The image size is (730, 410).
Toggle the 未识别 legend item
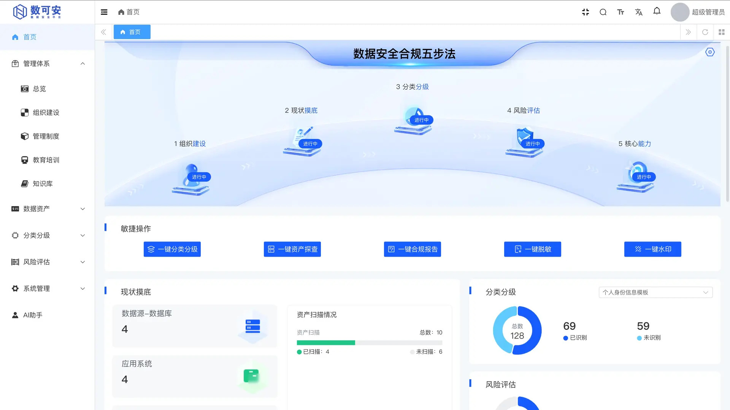tap(649, 338)
